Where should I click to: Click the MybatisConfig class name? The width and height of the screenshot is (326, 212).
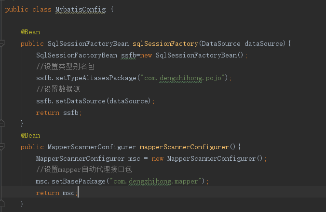[x=81, y=10]
